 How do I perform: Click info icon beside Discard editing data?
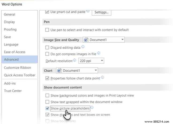[83, 47]
